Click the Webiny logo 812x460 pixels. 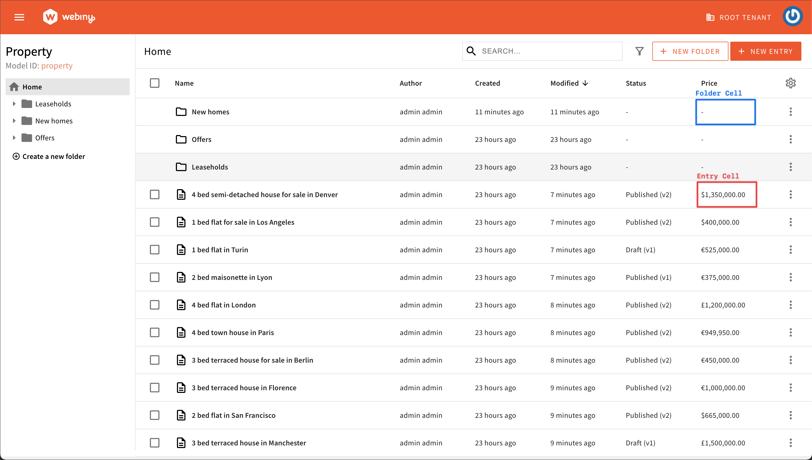(x=69, y=17)
